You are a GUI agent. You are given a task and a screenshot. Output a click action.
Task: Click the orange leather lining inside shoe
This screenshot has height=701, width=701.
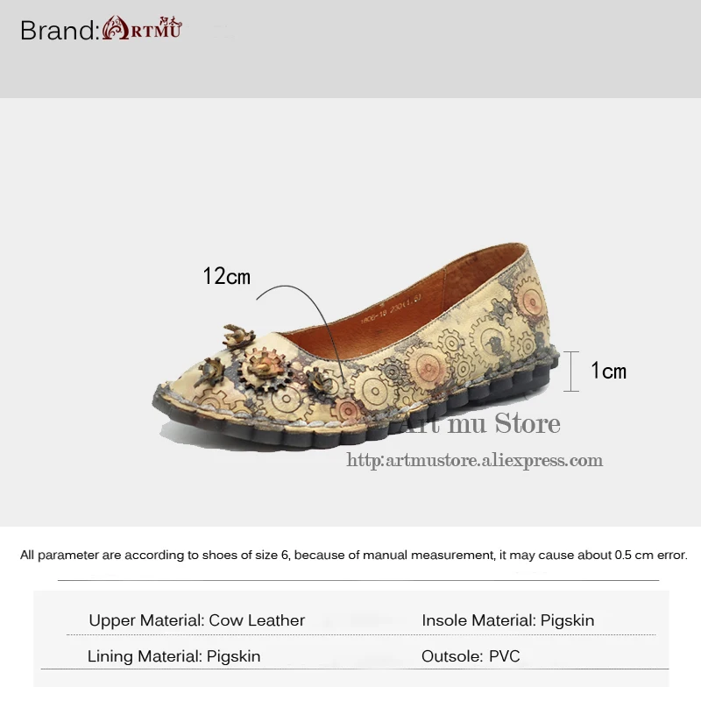402,313
